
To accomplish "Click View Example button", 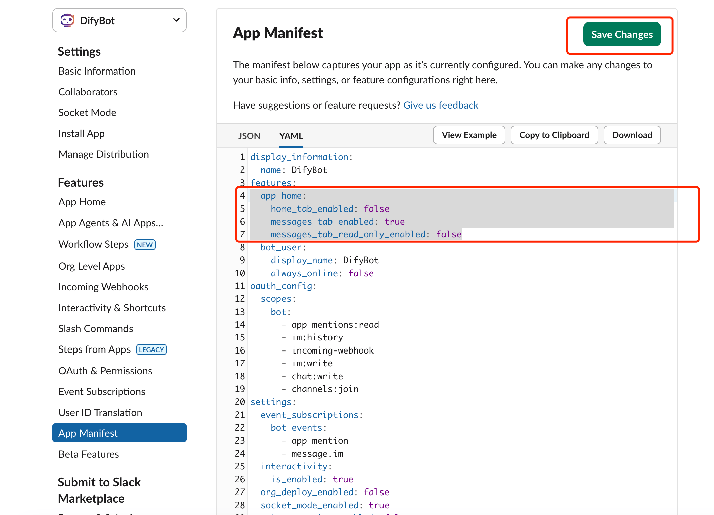I will (469, 135).
